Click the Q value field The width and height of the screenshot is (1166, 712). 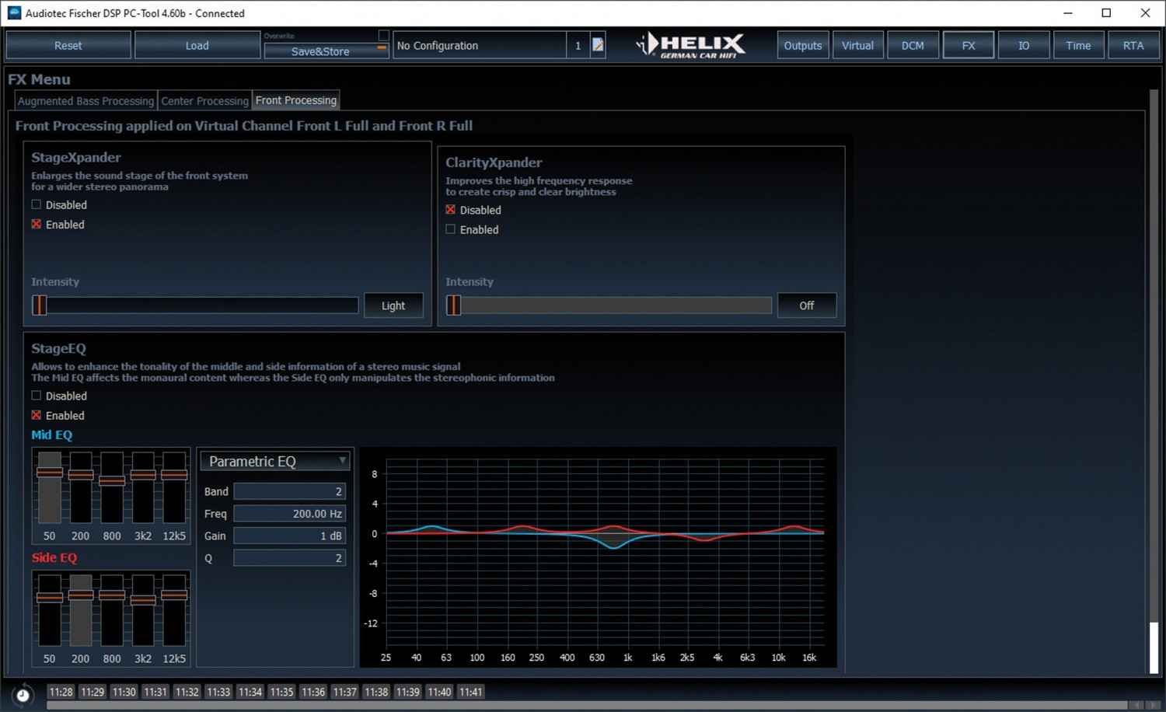[289, 558]
